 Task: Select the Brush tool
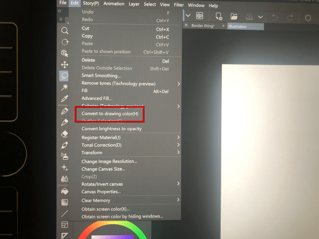65,145
